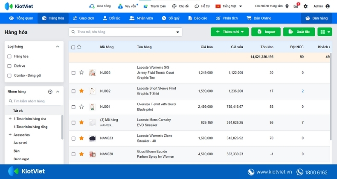The height and width of the screenshot is (179, 337).
Task: Click the branch location pin icon
Action: [x=287, y=6]
